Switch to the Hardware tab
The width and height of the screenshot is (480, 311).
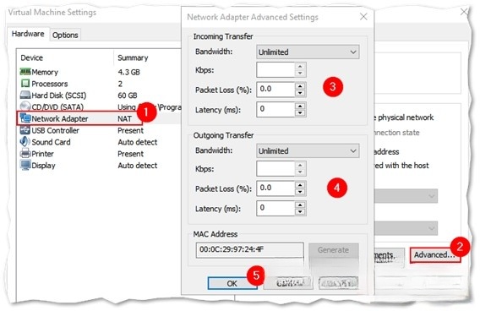pyautogui.click(x=28, y=34)
